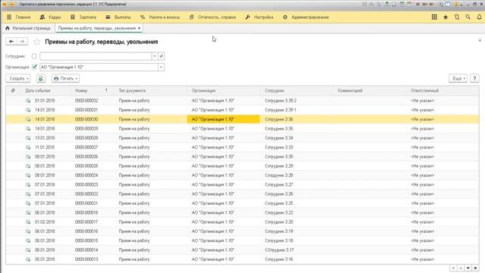Viewport: 485px width, 273px height.
Task: Open Главное menu section
Action: [19, 17]
